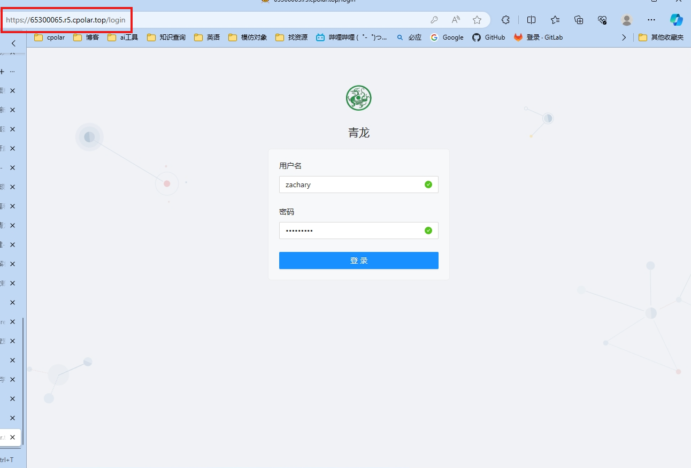Viewport: 691px width, 468px height.
Task: Open Collections toolbar icon
Action: coord(579,20)
